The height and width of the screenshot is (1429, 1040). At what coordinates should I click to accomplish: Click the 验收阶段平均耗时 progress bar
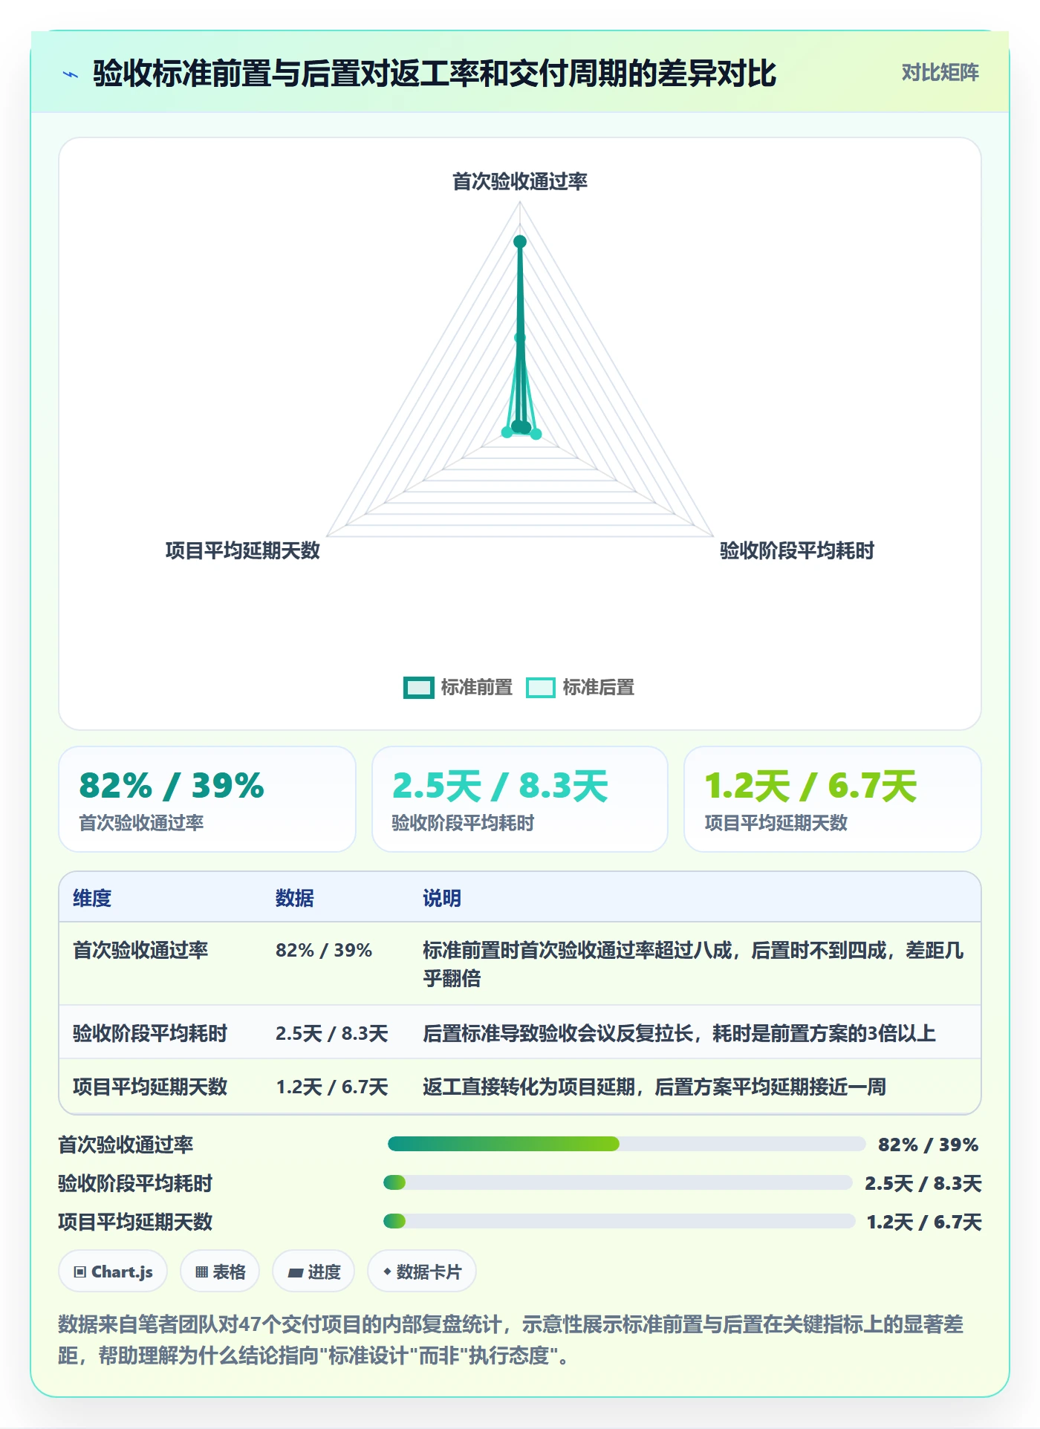617,1182
